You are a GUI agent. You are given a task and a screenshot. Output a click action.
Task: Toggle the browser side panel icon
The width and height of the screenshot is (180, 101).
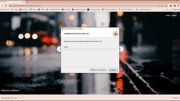click(174, 6)
